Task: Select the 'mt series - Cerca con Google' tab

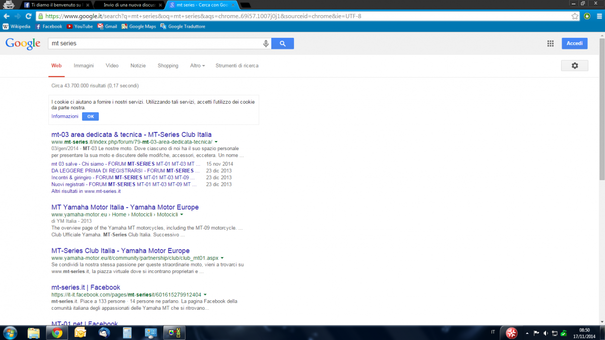Action: coord(200,5)
